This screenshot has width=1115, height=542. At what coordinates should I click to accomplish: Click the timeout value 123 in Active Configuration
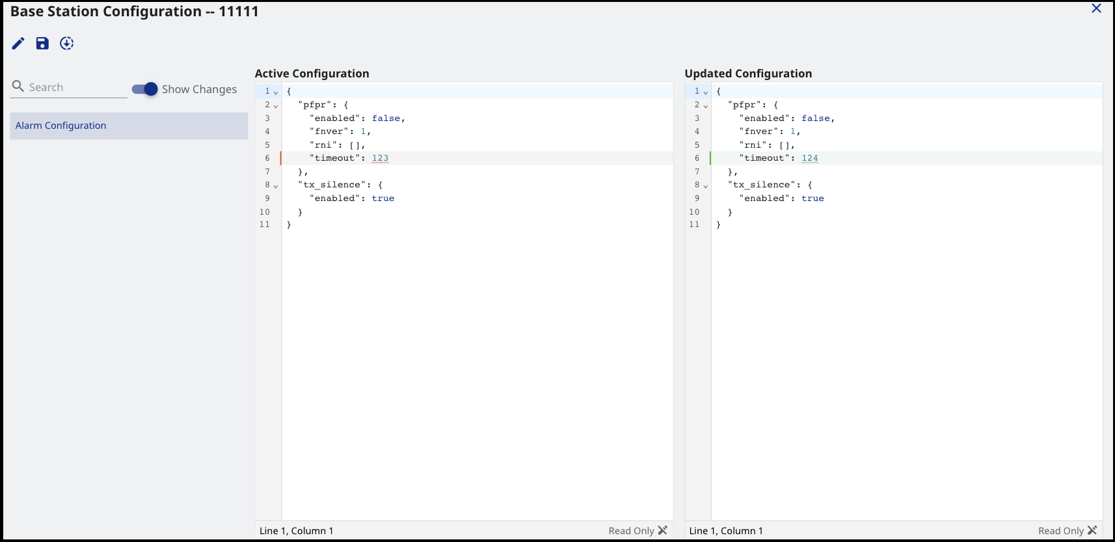(x=380, y=158)
